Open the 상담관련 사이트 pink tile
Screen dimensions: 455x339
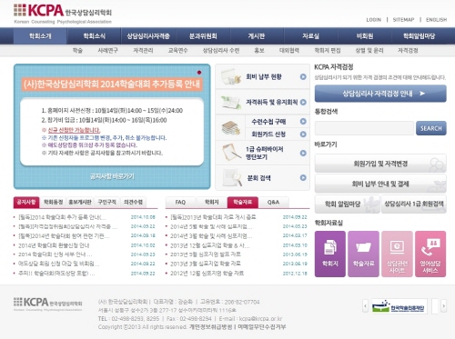tap(397, 254)
